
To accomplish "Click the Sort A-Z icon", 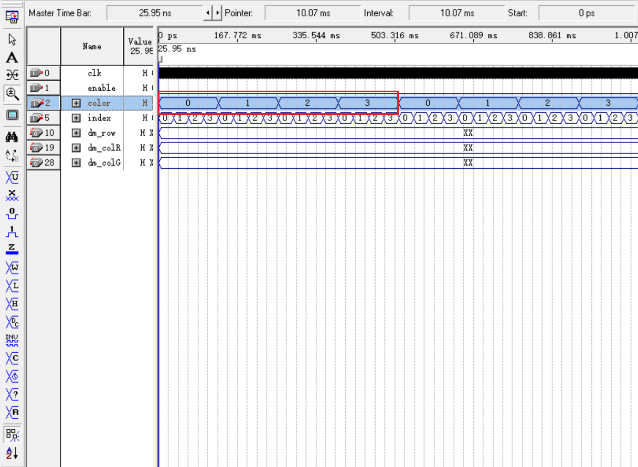I will [x=13, y=452].
